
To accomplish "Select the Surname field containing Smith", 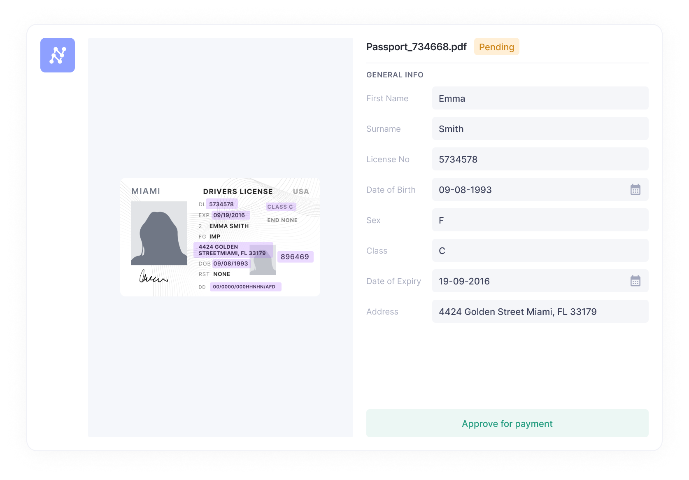I will pyautogui.click(x=540, y=129).
